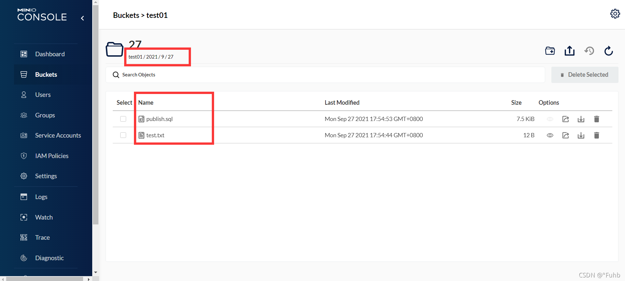Click test01 in the path breadcrumb
Viewport: 625px width, 281px height.
(x=135, y=57)
